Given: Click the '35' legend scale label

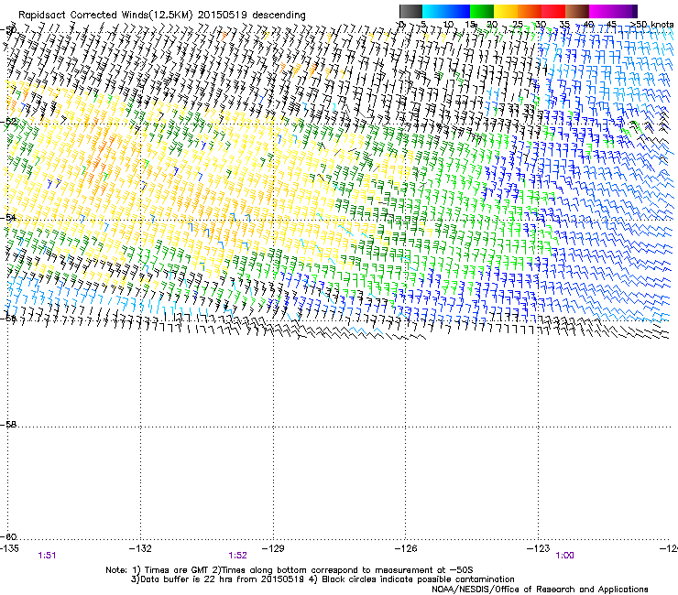Looking at the screenshot, I should click(564, 24).
